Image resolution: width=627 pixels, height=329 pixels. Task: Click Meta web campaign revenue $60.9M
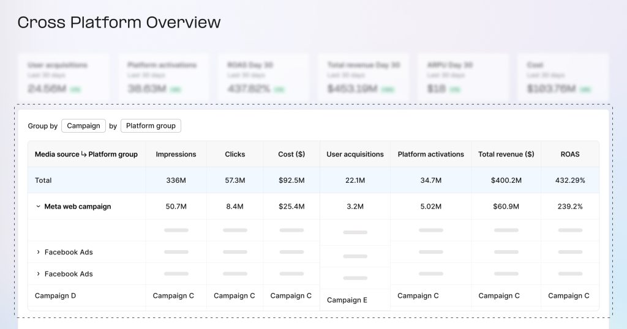(506, 207)
